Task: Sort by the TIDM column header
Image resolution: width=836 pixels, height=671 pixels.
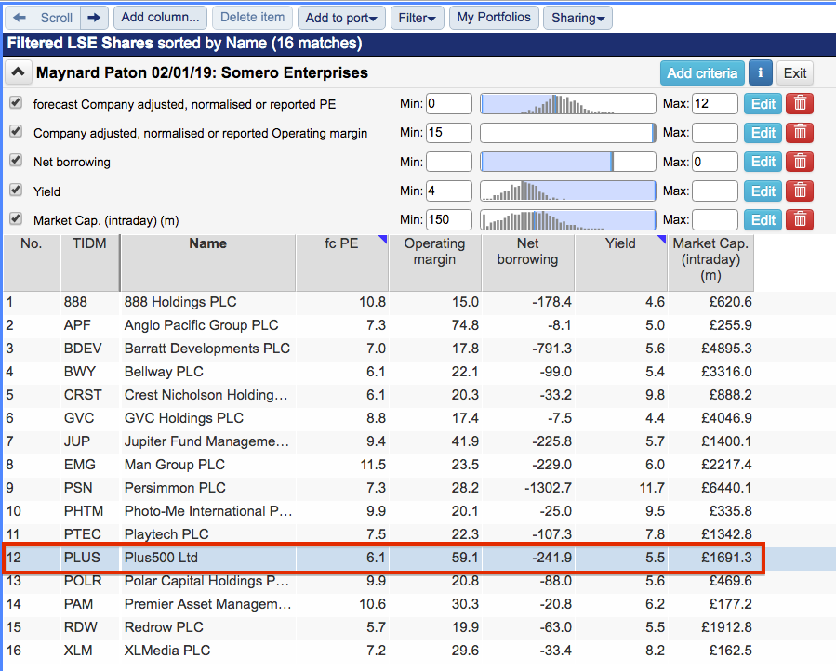Action: [x=89, y=263]
